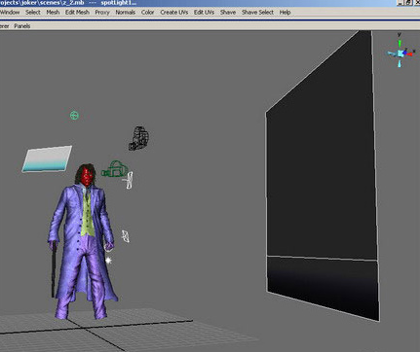
Task: Click the view axis orientation gizmo
Action: (401, 51)
